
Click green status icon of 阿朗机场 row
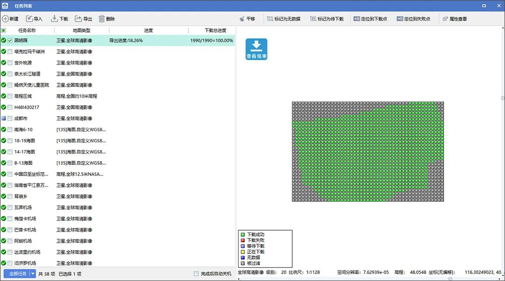[x=4, y=241]
